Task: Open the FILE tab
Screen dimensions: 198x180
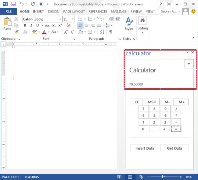Action: (x=9, y=12)
